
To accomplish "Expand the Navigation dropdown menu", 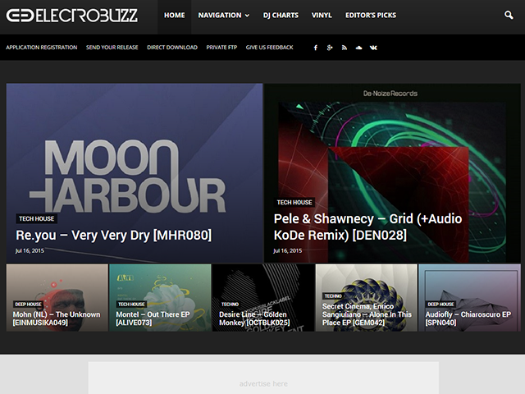I will point(223,16).
